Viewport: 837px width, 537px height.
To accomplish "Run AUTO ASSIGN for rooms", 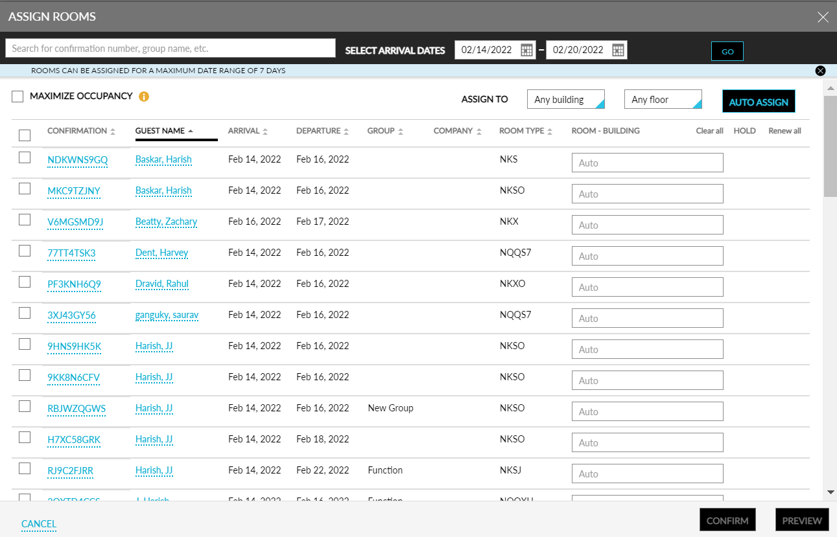I will pos(759,102).
